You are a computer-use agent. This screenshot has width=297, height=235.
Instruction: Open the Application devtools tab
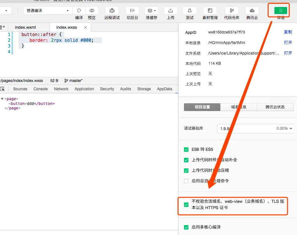pos(84,89)
